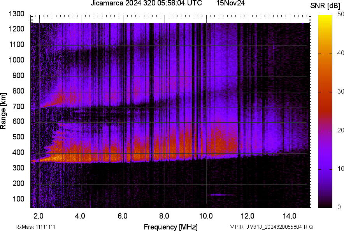Click the colorbar tick label '20'

click(340, 130)
